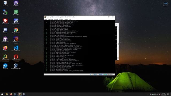This screenshot has width=171, height=96.
Task: Open FileZilla Client desktop shortcut
Action: click(x=5, y=21)
